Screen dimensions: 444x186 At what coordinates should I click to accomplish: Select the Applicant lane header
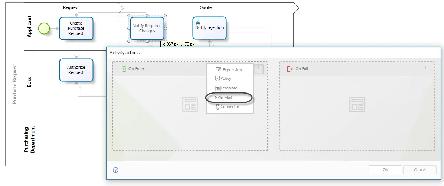[x=29, y=27]
